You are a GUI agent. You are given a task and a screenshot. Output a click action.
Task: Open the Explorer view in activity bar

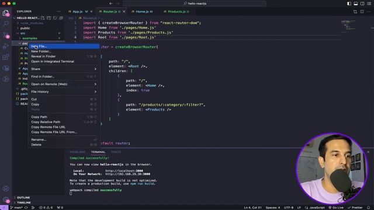[6, 13]
